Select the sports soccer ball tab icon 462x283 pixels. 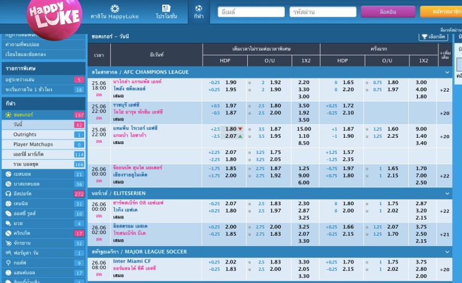(199, 8)
